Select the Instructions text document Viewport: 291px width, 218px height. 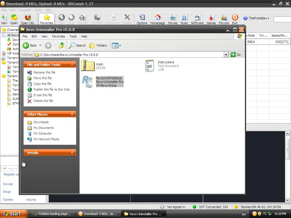coord(162,66)
